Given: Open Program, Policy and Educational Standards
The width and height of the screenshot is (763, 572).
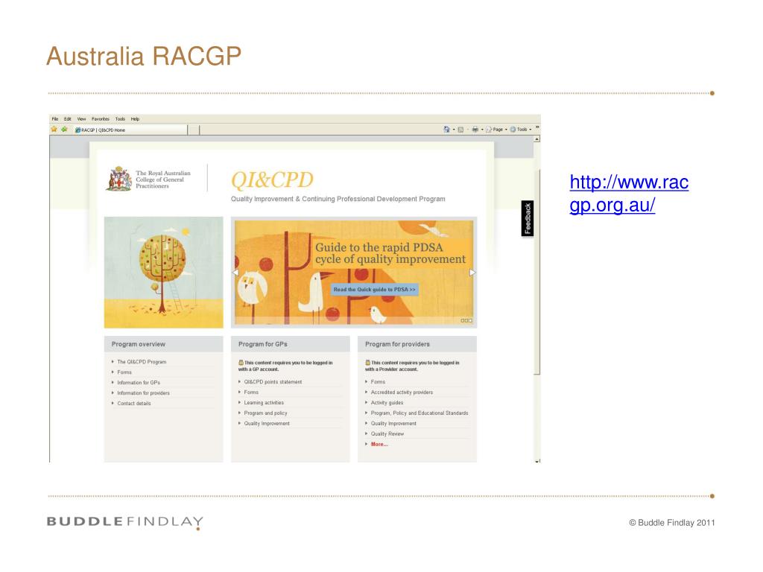Looking at the screenshot, I should [420, 413].
